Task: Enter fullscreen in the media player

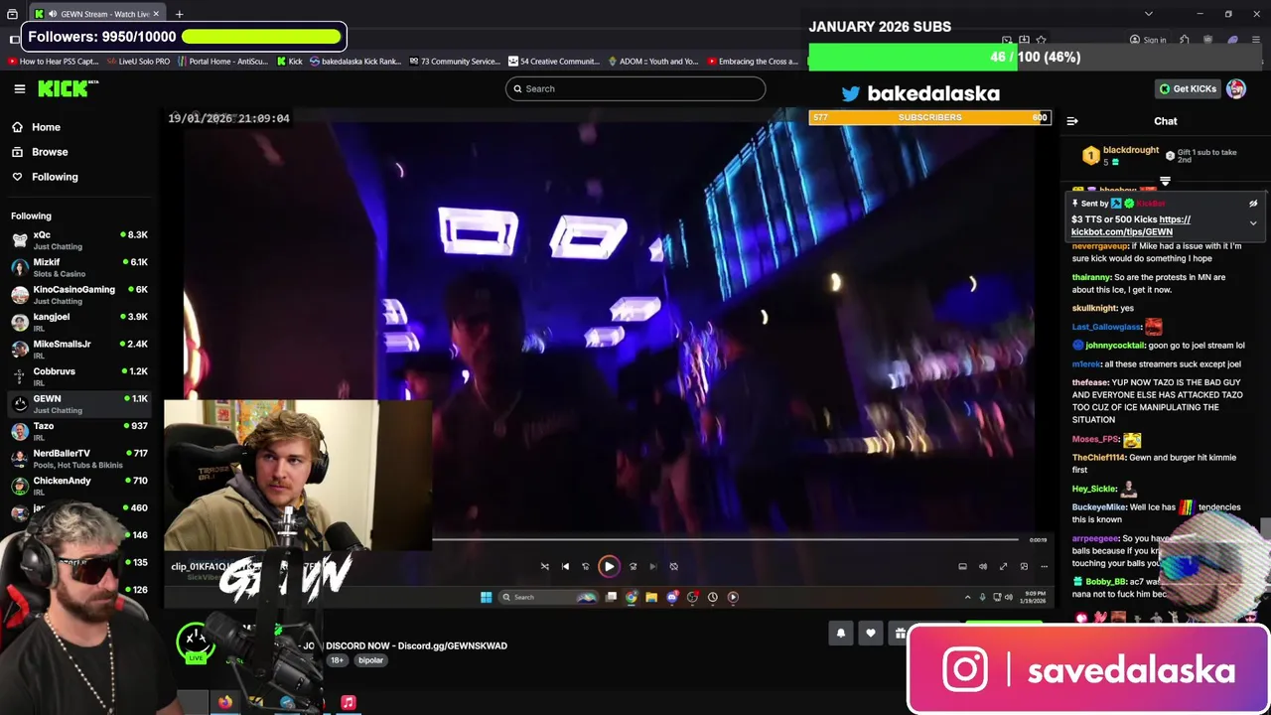Action: (x=1003, y=566)
